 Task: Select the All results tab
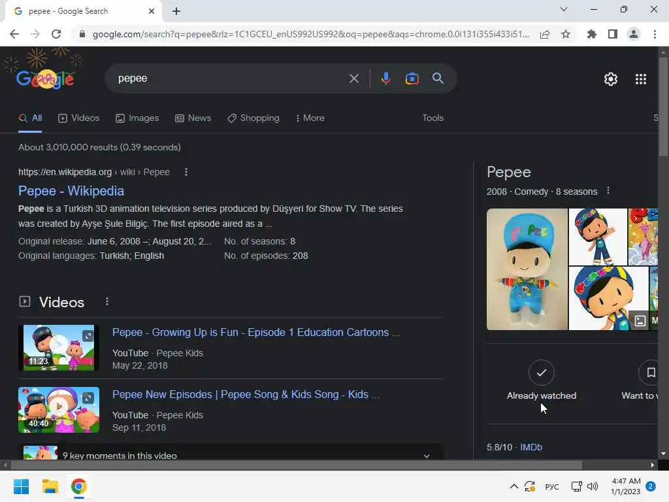click(x=30, y=118)
